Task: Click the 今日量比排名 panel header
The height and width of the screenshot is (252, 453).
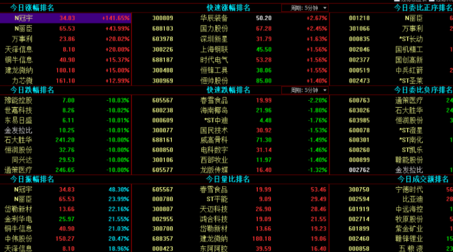Action: (x=228, y=180)
